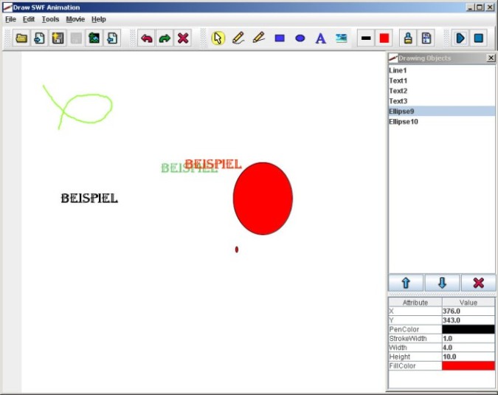The width and height of the screenshot is (498, 395).
Task: Click the Open file folder icon
Action: point(22,38)
